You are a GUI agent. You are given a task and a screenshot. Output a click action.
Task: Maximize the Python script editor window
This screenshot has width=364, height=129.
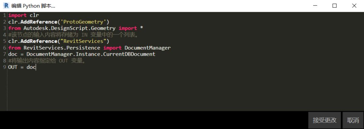click(x=335, y=6)
